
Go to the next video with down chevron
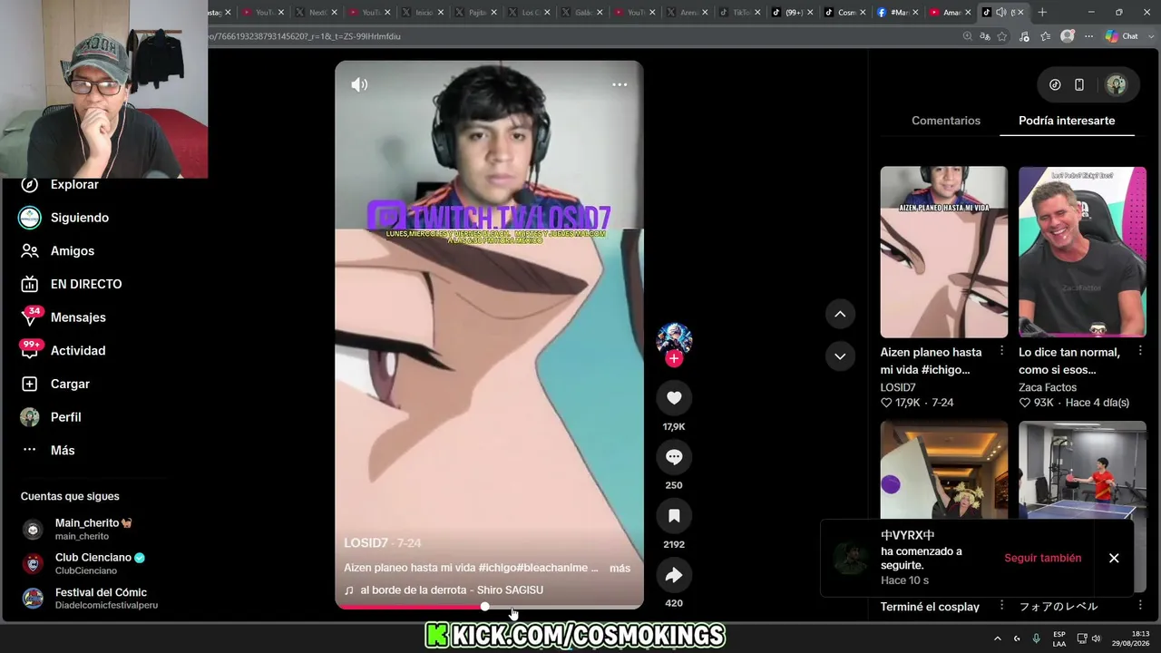pos(840,356)
